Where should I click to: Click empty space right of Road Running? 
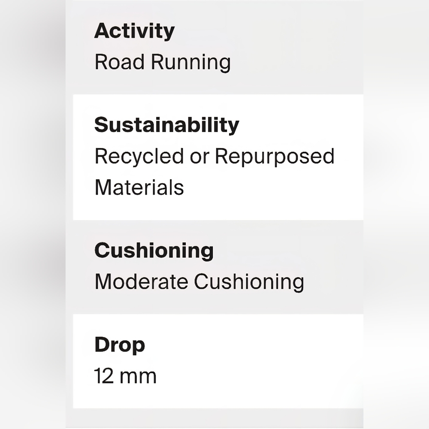pos(296,62)
